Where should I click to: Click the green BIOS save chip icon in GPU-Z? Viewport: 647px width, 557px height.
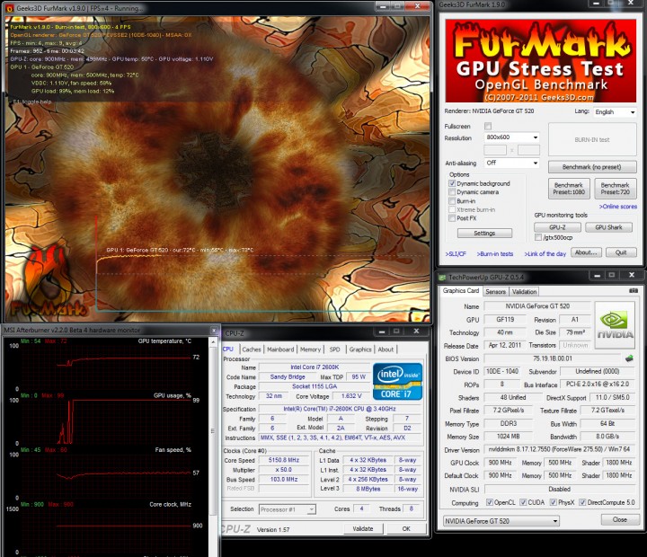pyautogui.click(x=629, y=358)
